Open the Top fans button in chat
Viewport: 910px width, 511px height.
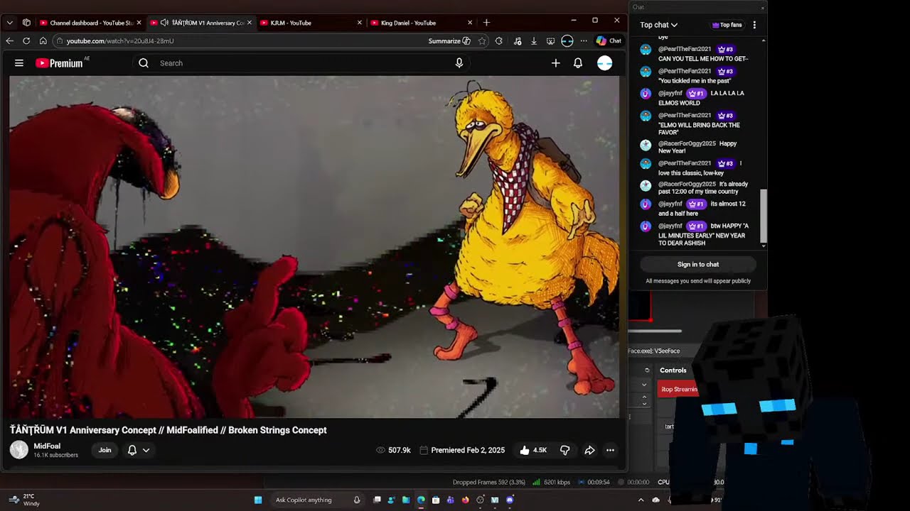[x=727, y=25]
